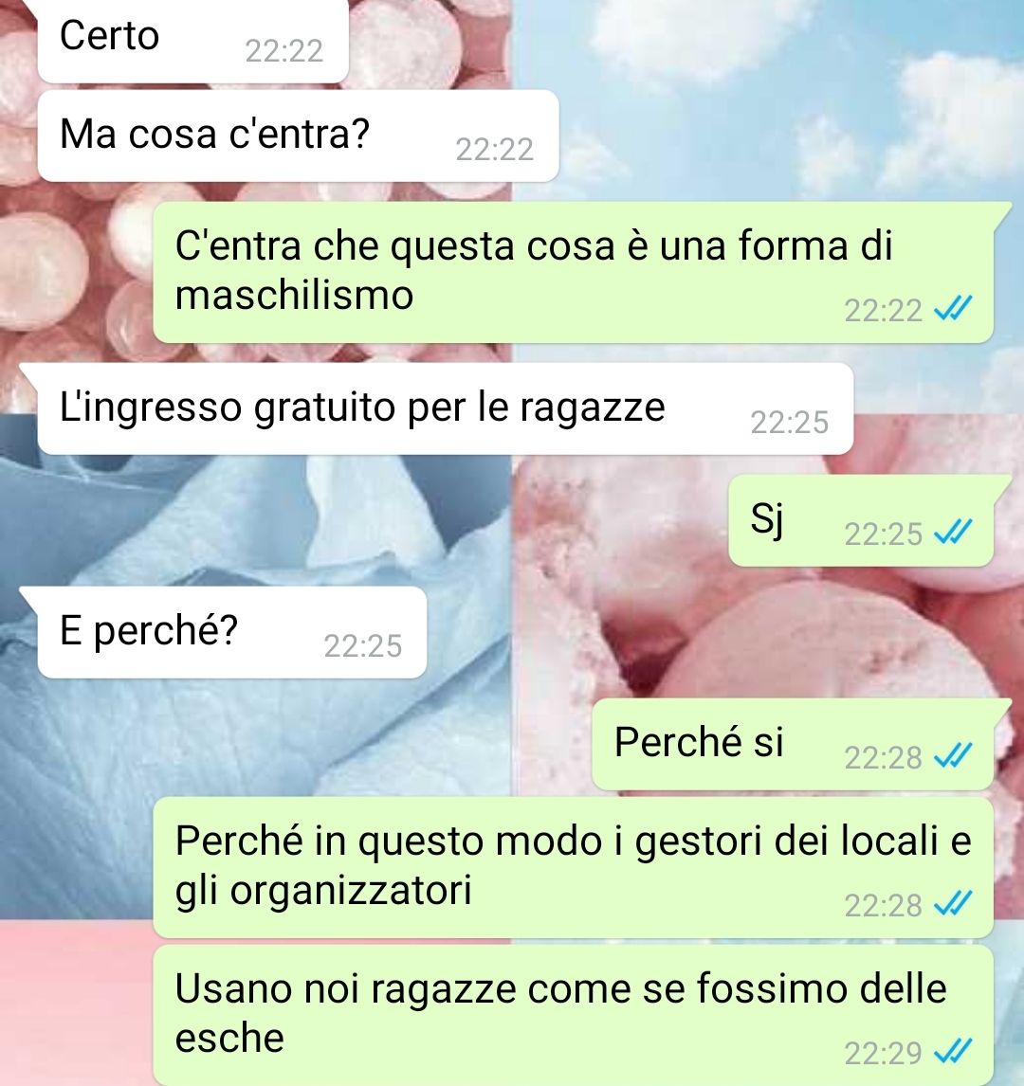The image size is (1024, 1086).
Task: Select the 'E perché?' message
Action: tap(231, 632)
